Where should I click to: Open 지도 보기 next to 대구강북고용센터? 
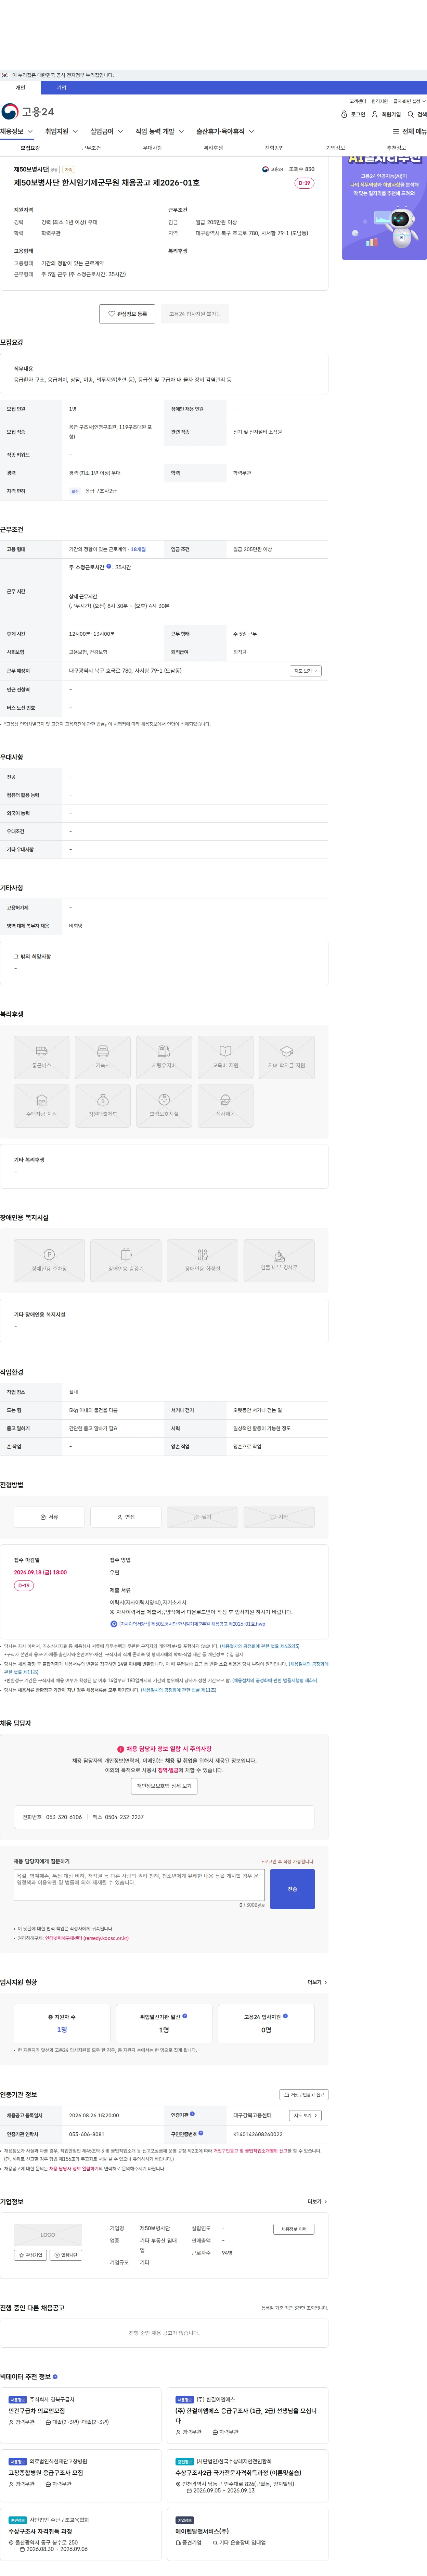coord(305,2115)
